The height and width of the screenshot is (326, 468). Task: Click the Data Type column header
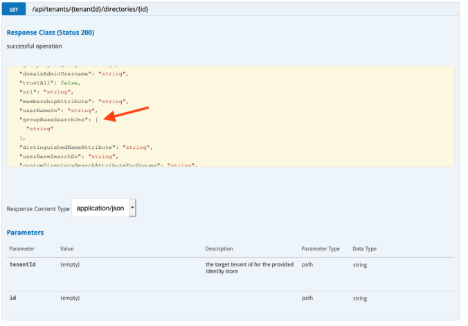(365, 248)
